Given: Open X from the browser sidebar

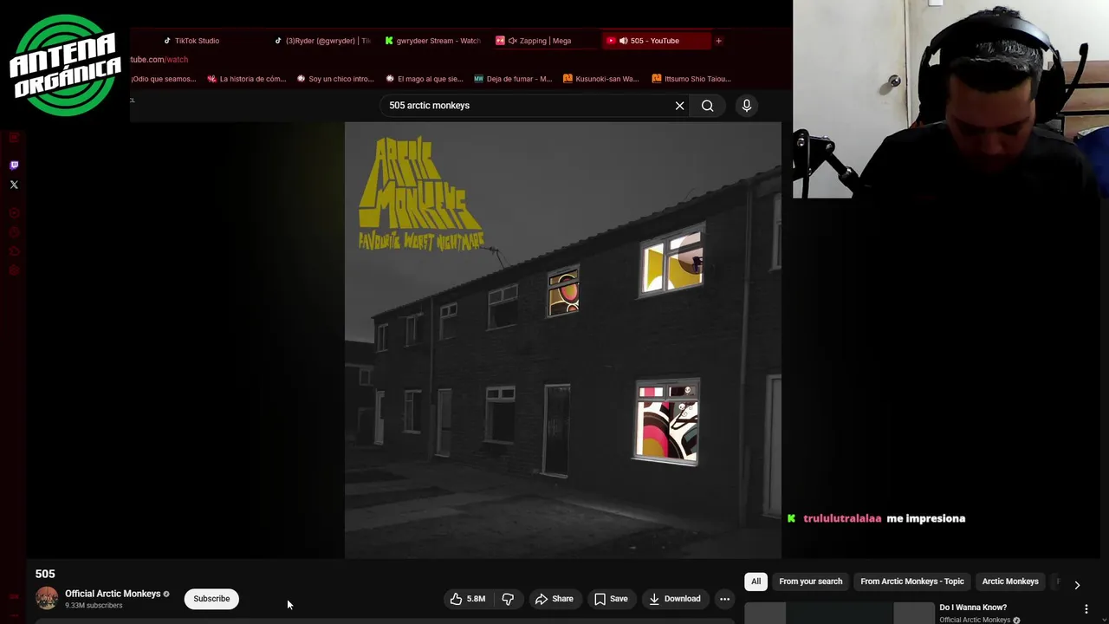Looking at the screenshot, I should pyautogui.click(x=14, y=185).
